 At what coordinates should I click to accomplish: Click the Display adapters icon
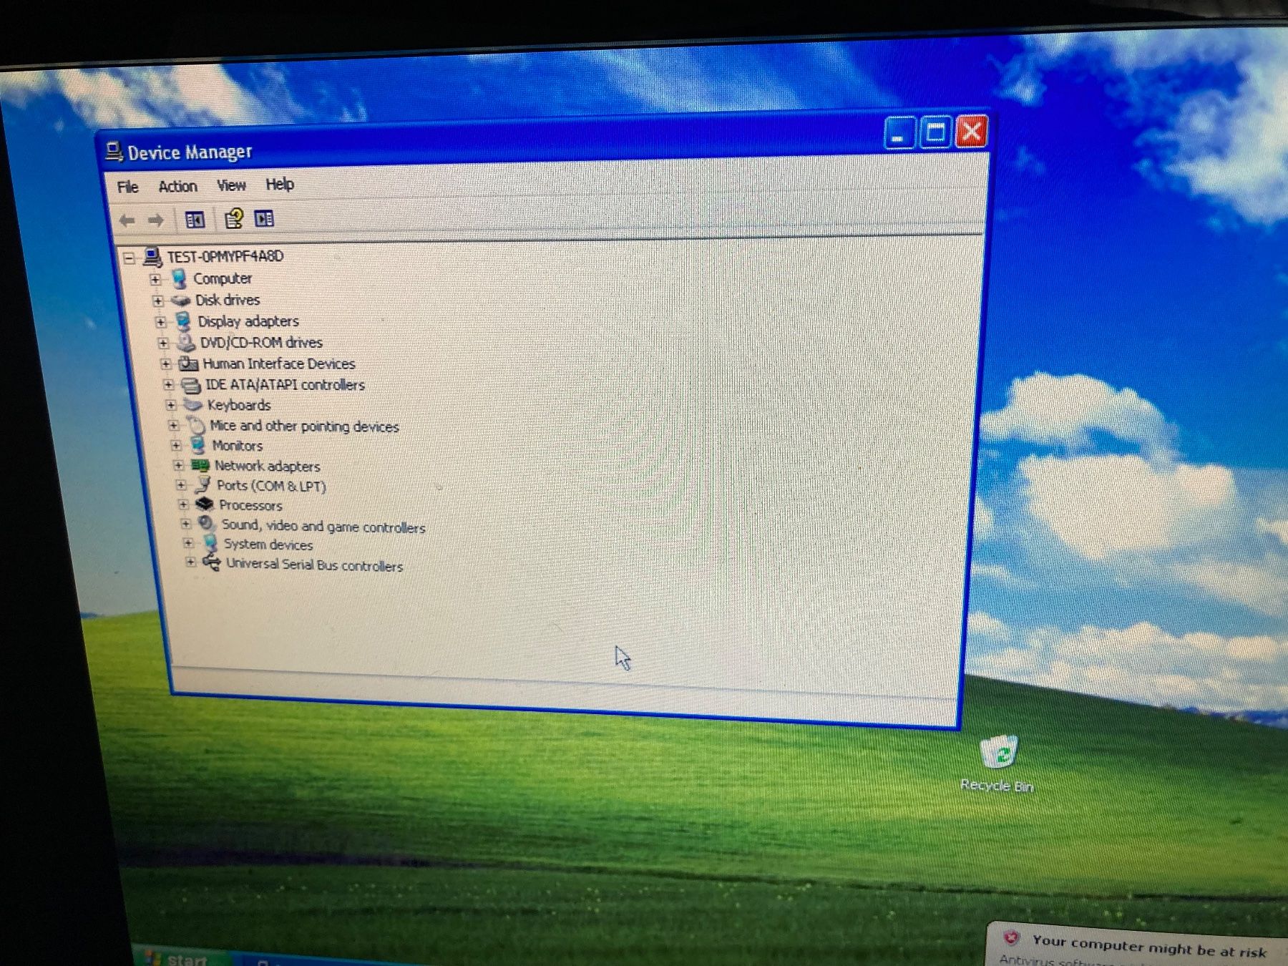coord(184,321)
